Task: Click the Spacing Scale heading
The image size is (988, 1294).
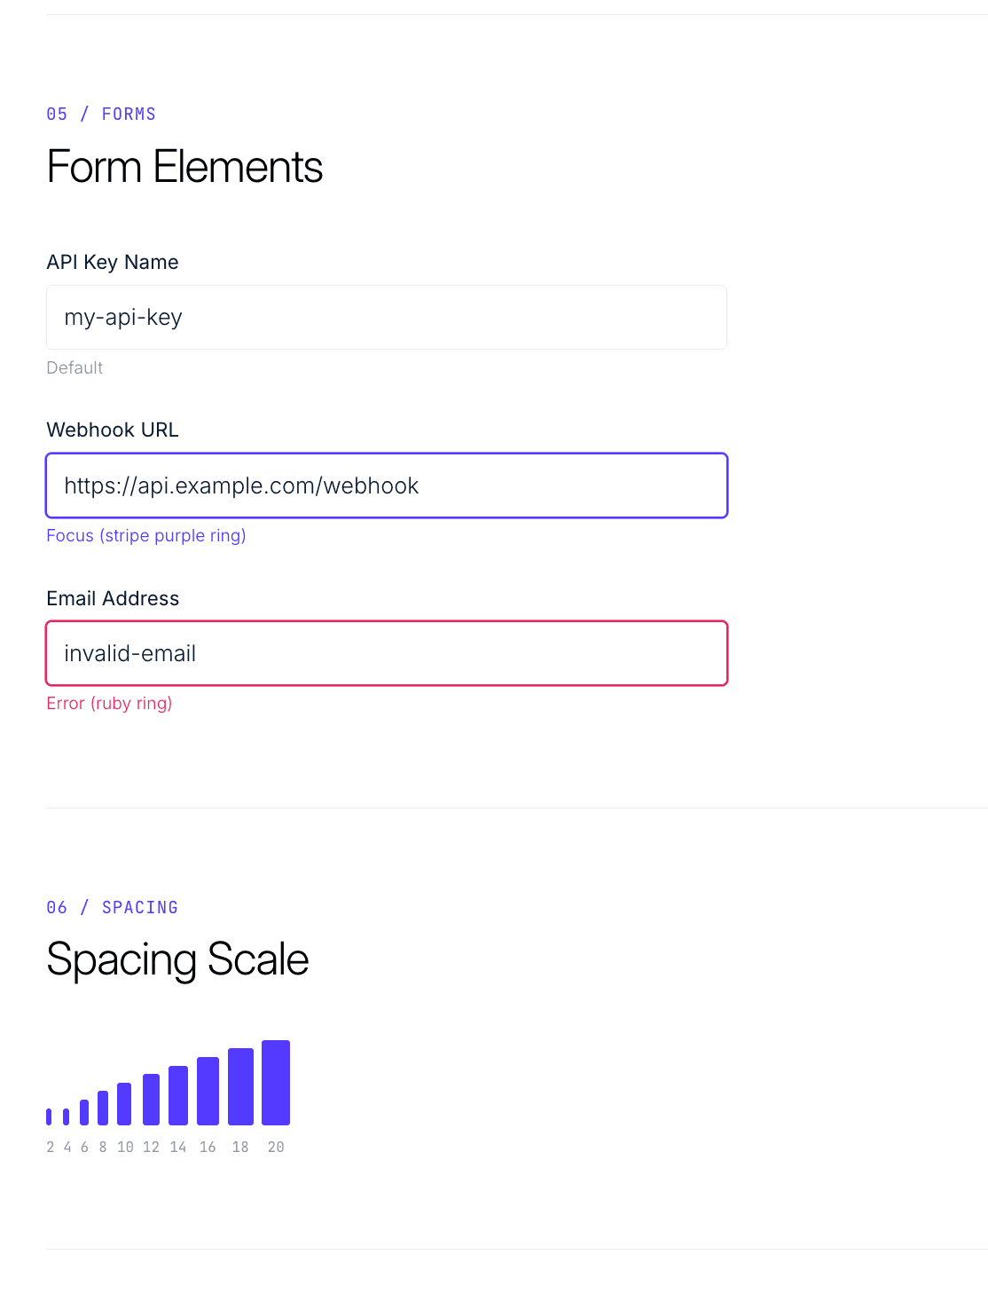Action: tap(177, 960)
